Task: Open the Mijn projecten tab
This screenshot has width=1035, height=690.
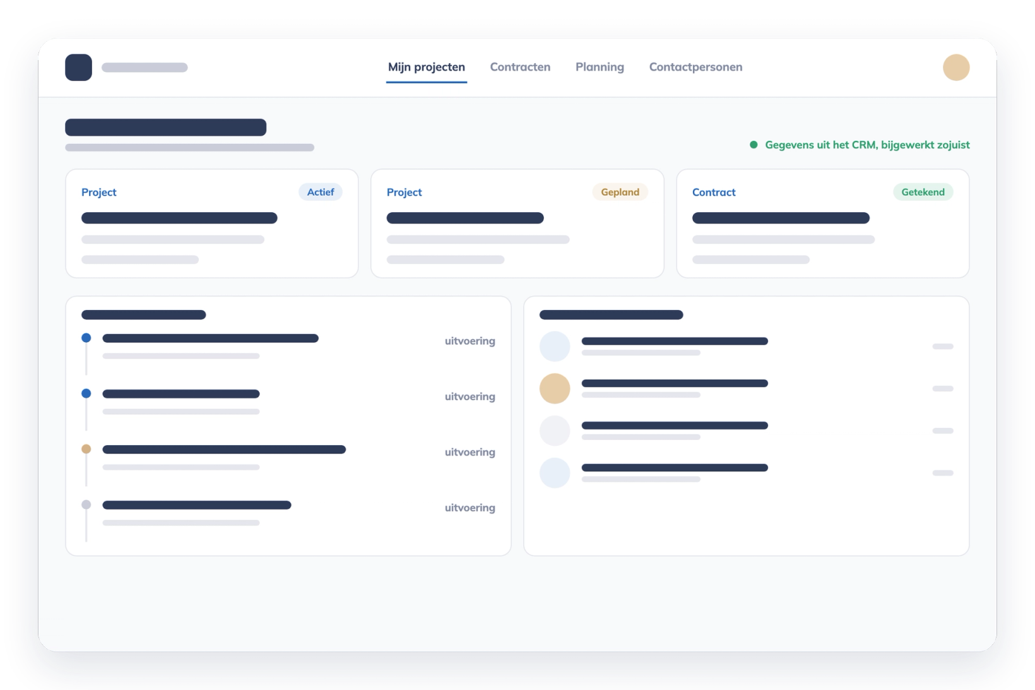Action: click(427, 67)
